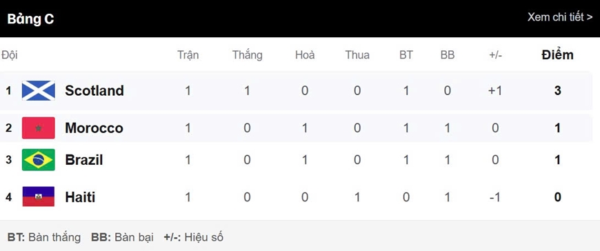This screenshot has width=600, height=251.
Task: Click the Scotland flag icon
Action: point(38,91)
